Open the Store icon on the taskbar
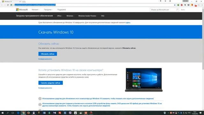This screenshot has width=204, height=115. pyautogui.click(x=34, y=113)
